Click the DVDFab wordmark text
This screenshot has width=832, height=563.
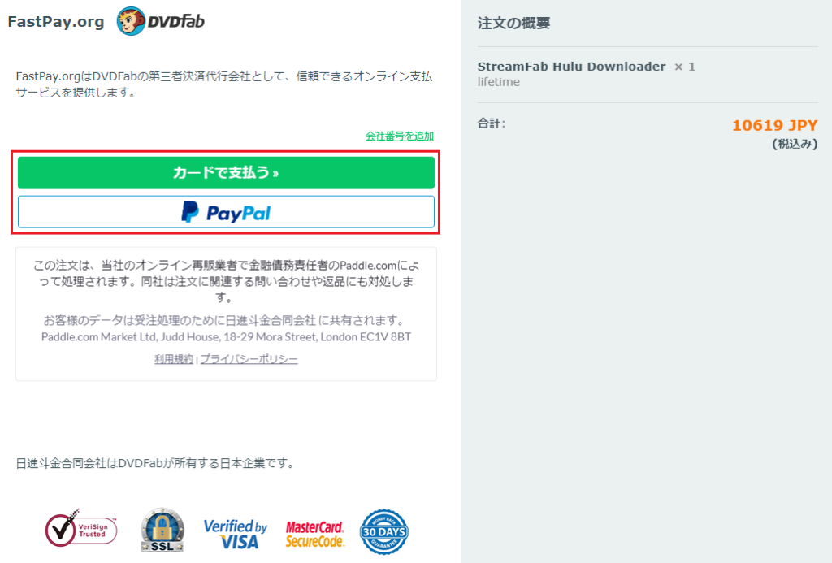pos(175,21)
